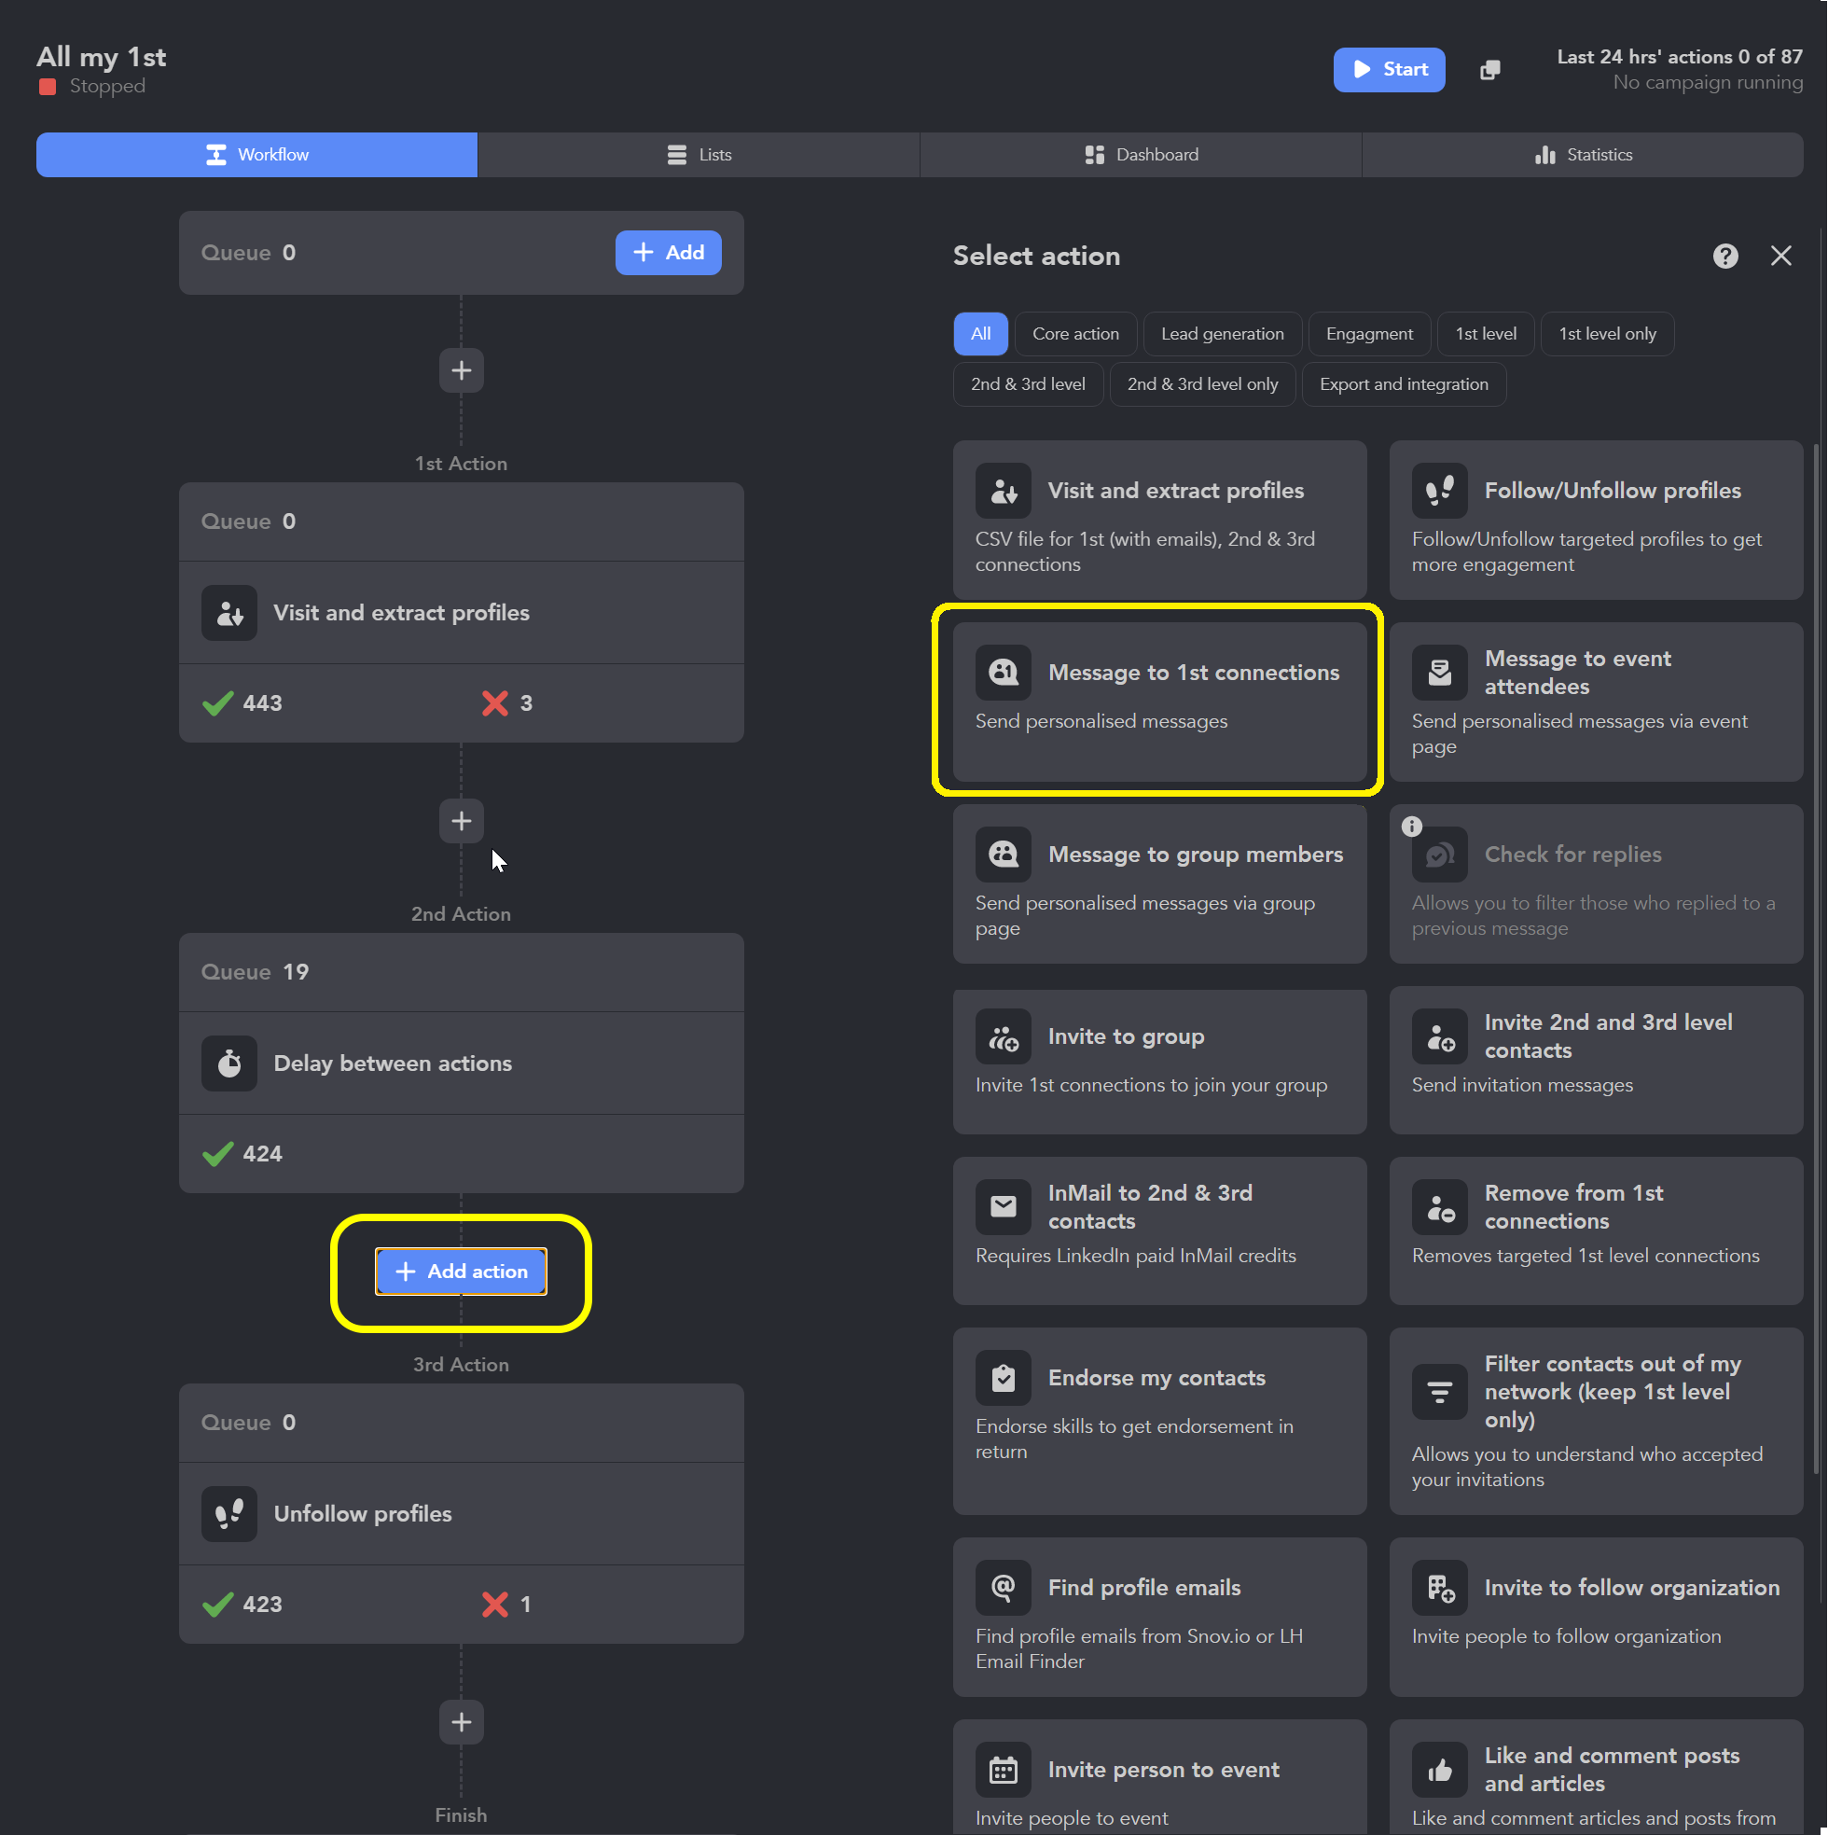
Task: Click the plus node above 2nd Action
Action: pos(462,821)
